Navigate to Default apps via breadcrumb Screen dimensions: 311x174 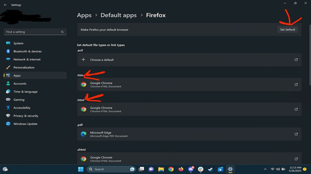[118, 15]
